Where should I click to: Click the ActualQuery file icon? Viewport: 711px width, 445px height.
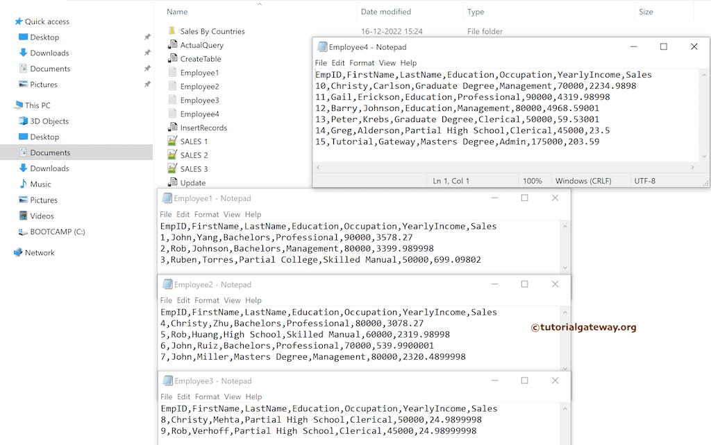click(172, 45)
